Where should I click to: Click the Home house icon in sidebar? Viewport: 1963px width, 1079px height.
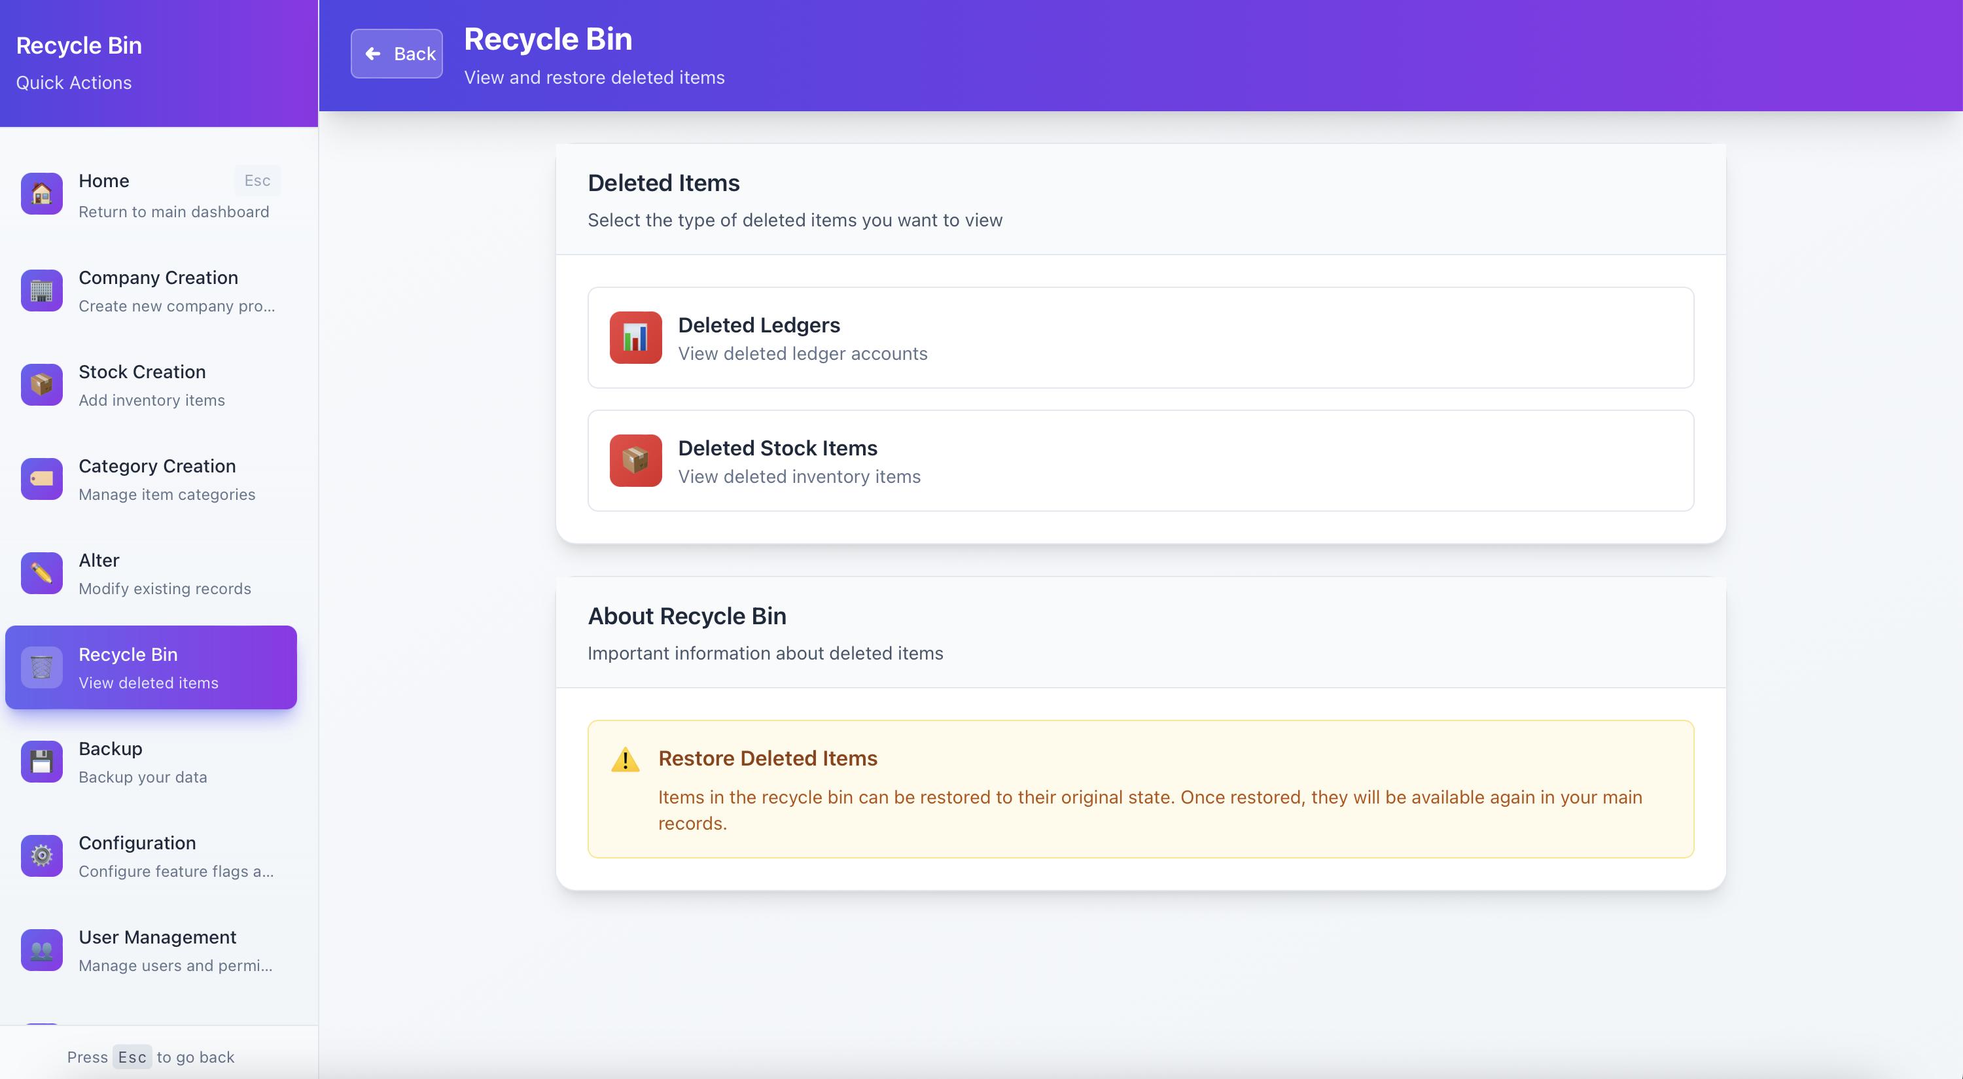pyautogui.click(x=41, y=194)
